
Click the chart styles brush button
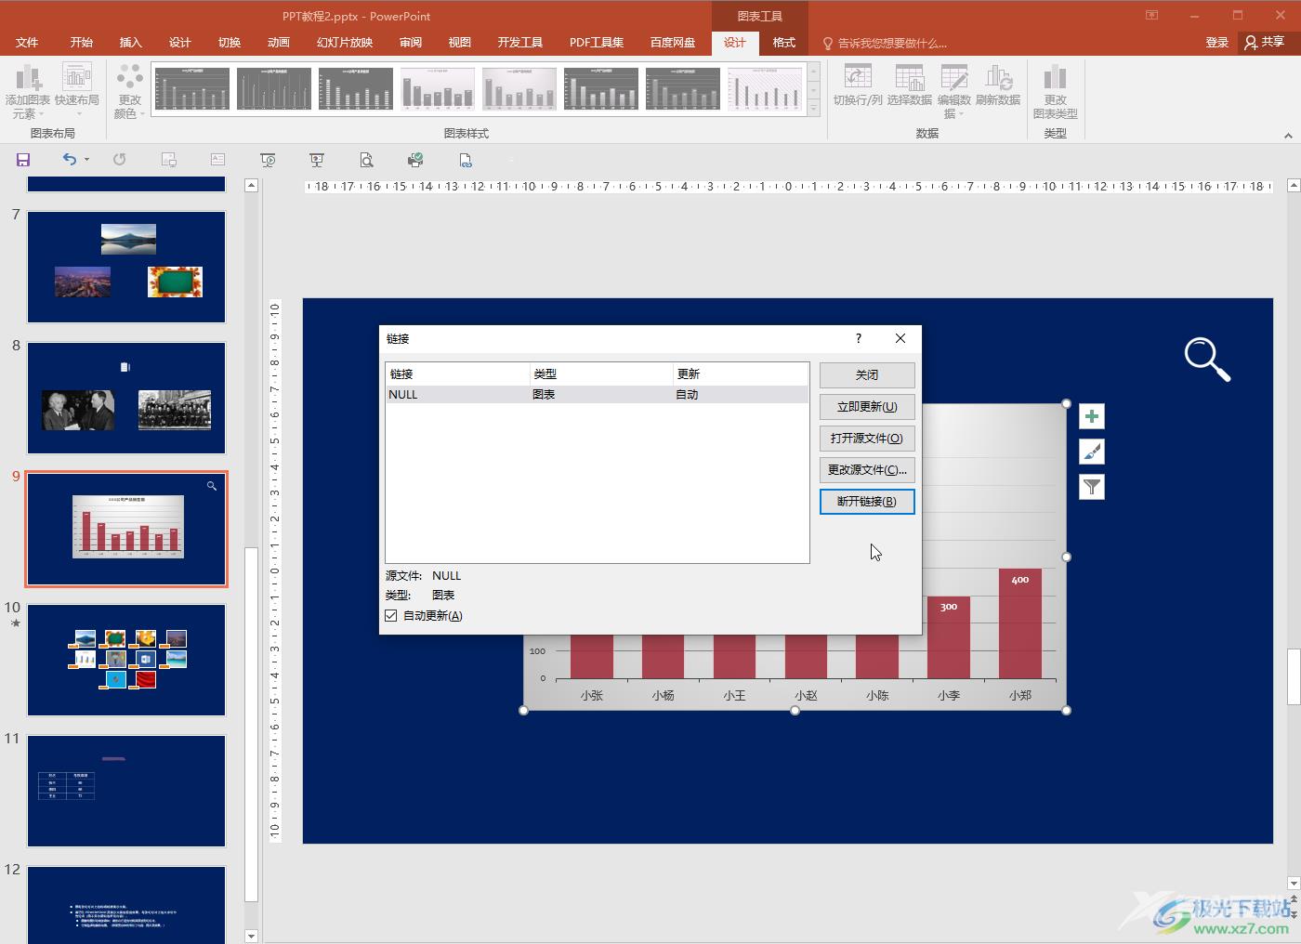coord(1092,452)
